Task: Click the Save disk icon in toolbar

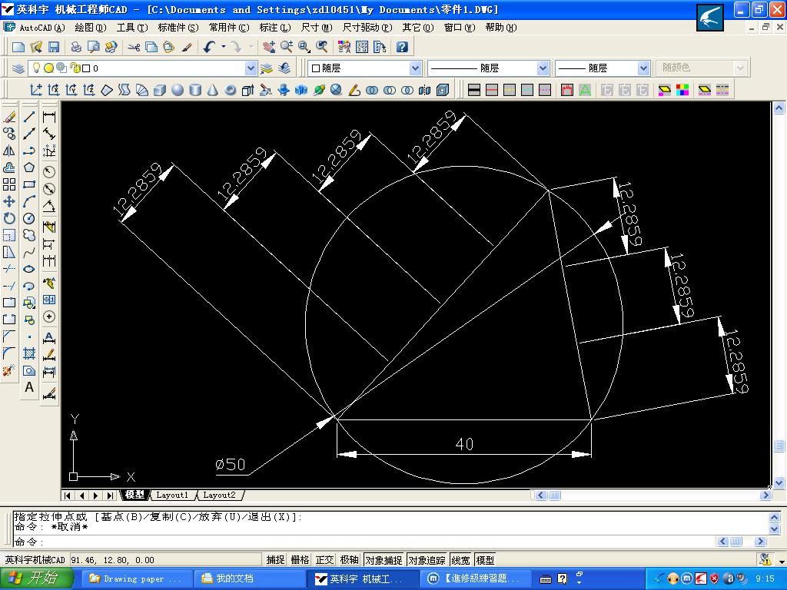Action: 54,47
